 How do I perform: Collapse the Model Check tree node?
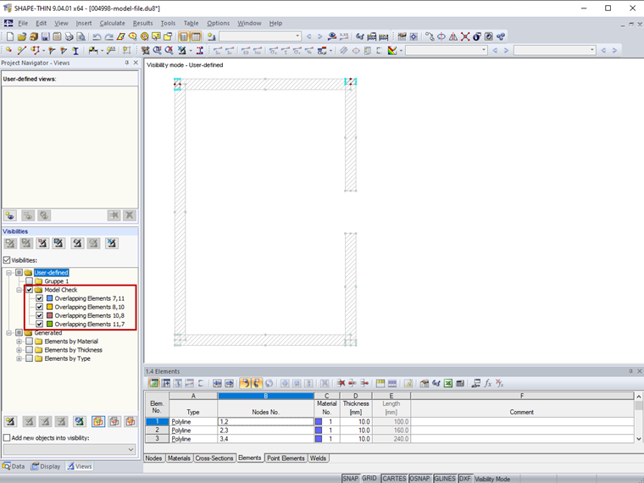pos(19,290)
